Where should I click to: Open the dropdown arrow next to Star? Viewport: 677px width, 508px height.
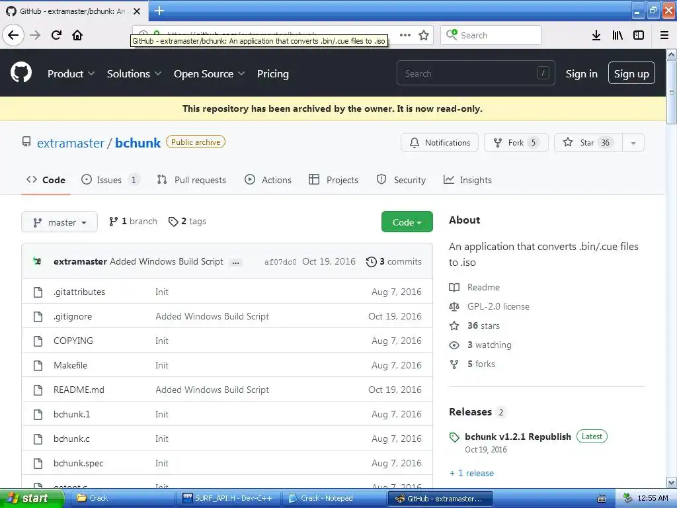point(633,143)
